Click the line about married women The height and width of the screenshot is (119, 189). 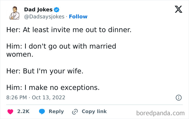61,50
